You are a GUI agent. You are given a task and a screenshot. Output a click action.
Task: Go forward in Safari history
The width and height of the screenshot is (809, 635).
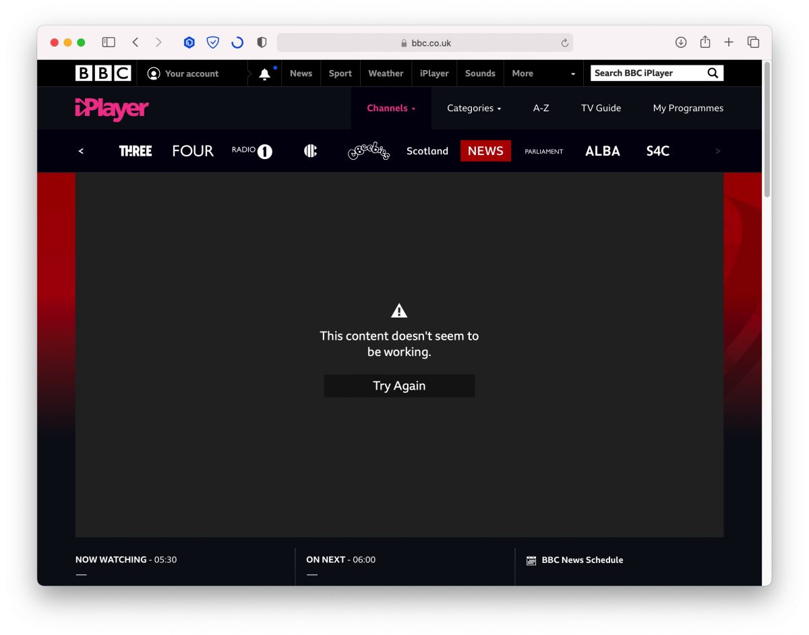pyautogui.click(x=158, y=42)
